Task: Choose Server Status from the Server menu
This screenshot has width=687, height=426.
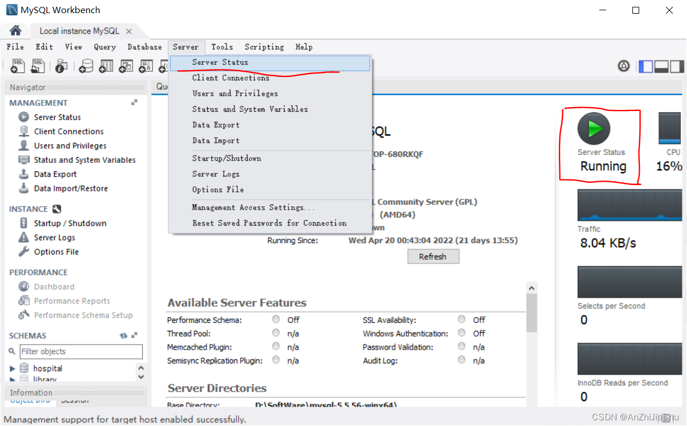Action: (270, 63)
